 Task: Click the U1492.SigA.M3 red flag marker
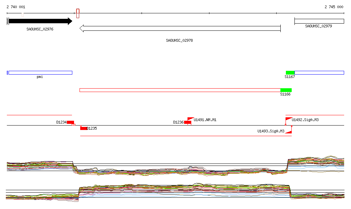289,119
